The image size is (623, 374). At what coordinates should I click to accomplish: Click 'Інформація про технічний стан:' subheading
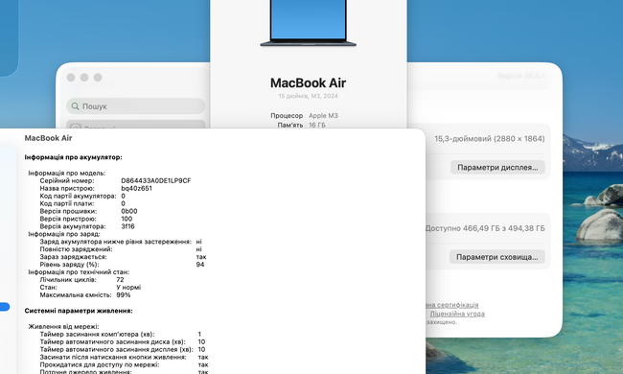79,271
